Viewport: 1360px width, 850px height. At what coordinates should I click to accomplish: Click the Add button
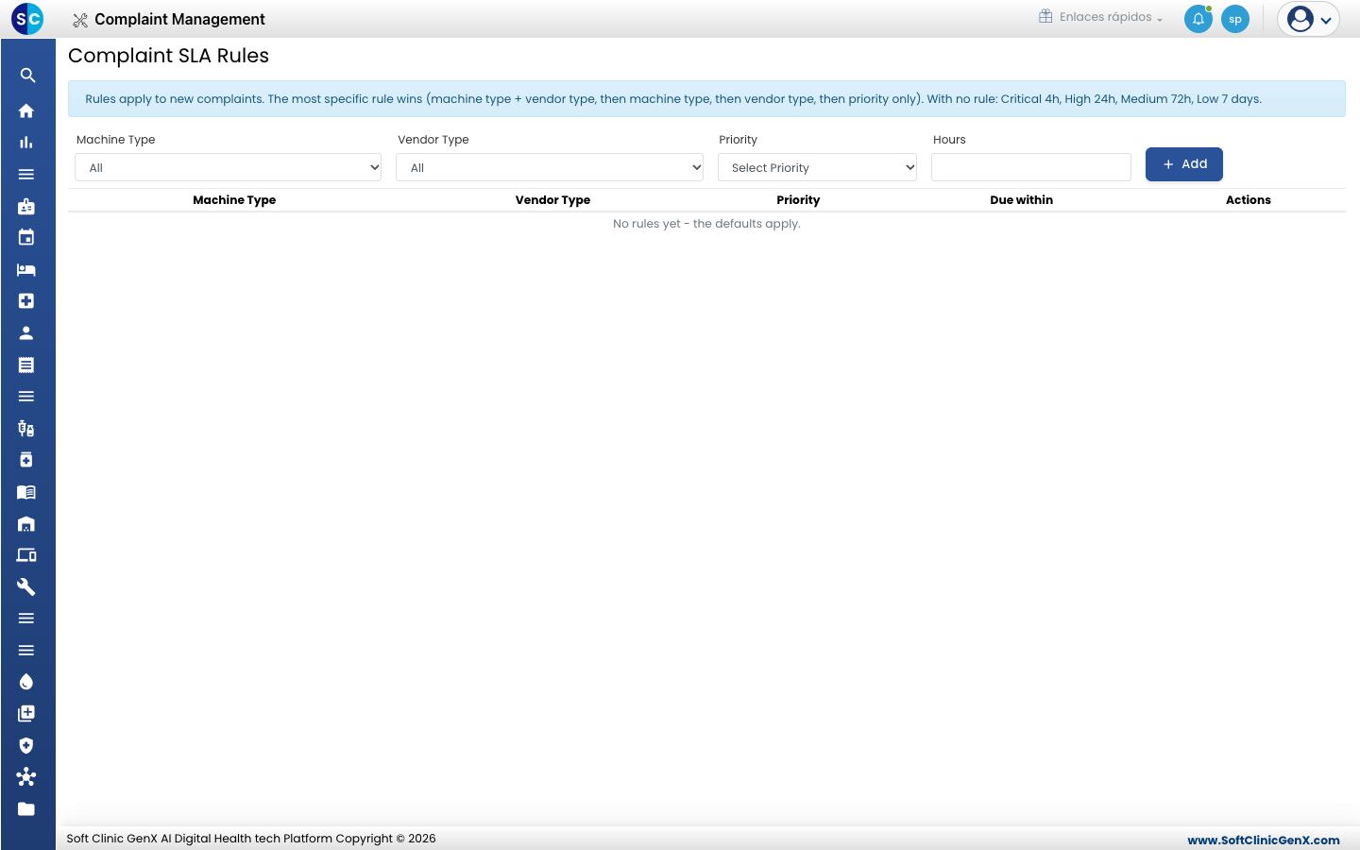pos(1184,164)
